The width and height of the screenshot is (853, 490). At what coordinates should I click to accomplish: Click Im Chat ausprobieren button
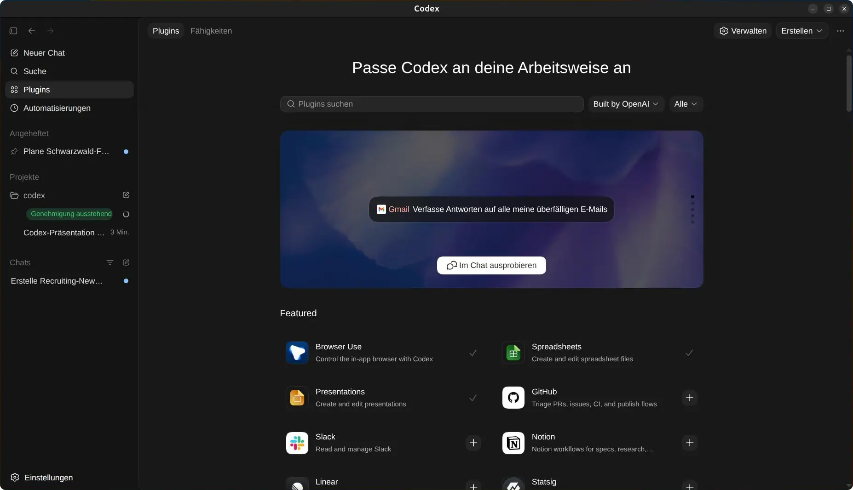coord(491,265)
